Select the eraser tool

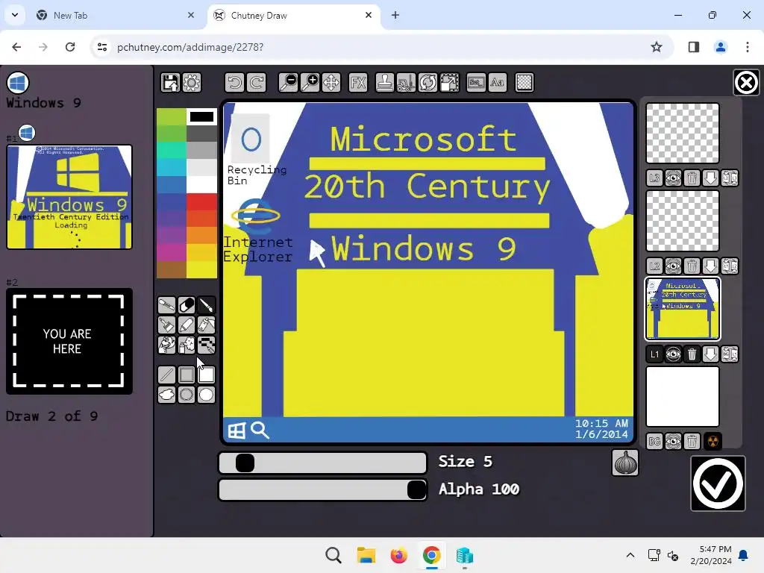tap(186, 305)
